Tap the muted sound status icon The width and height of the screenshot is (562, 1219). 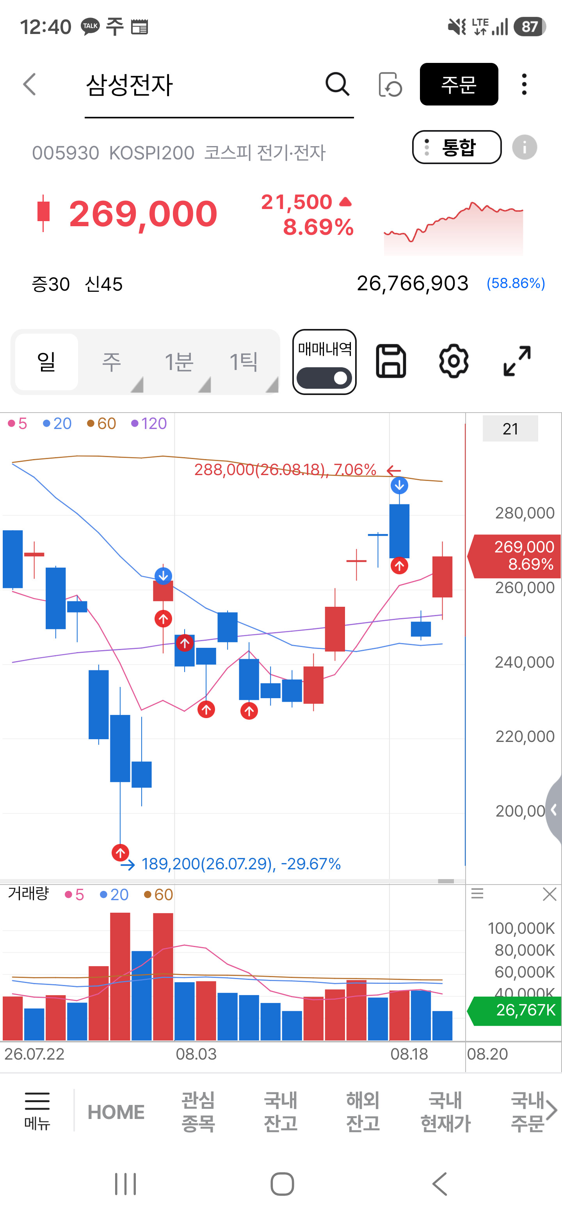pyautogui.click(x=457, y=27)
